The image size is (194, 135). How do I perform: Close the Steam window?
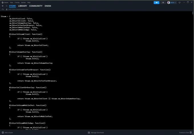pos(192,2)
